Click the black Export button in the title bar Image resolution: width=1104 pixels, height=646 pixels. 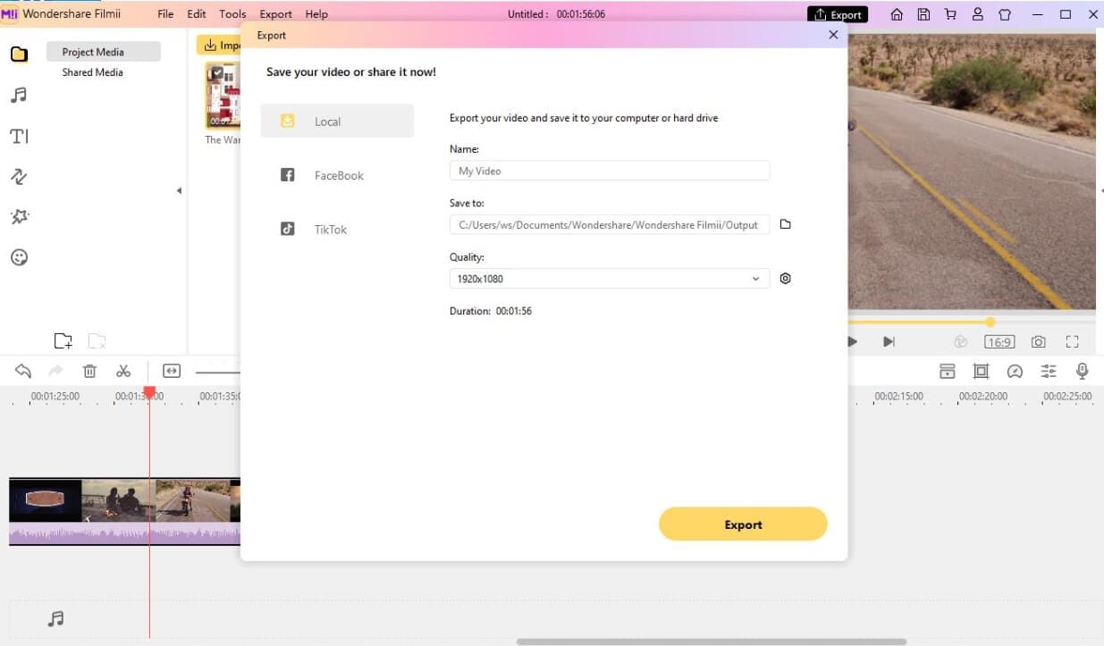tap(838, 14)
